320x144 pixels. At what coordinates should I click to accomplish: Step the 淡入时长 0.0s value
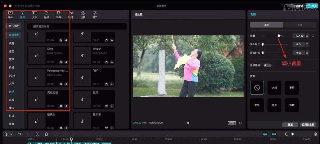click(x=307, y=44)
